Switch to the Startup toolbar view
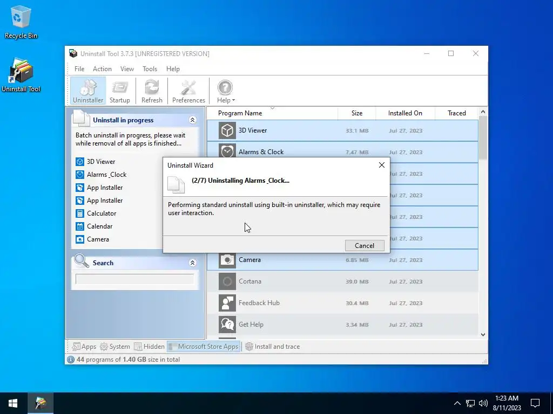Screen dimensions: 553x414 119,91
